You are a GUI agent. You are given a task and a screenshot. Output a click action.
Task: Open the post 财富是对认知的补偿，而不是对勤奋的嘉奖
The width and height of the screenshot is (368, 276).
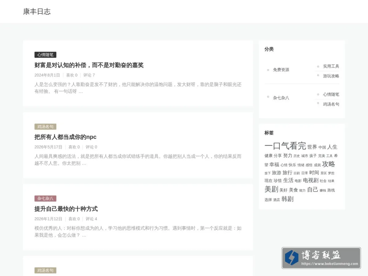(x=89, y=65)
